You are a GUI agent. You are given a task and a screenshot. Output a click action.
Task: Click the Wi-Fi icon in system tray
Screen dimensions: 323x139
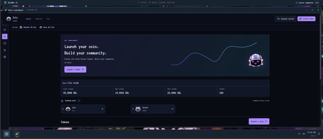click(299, 134)
